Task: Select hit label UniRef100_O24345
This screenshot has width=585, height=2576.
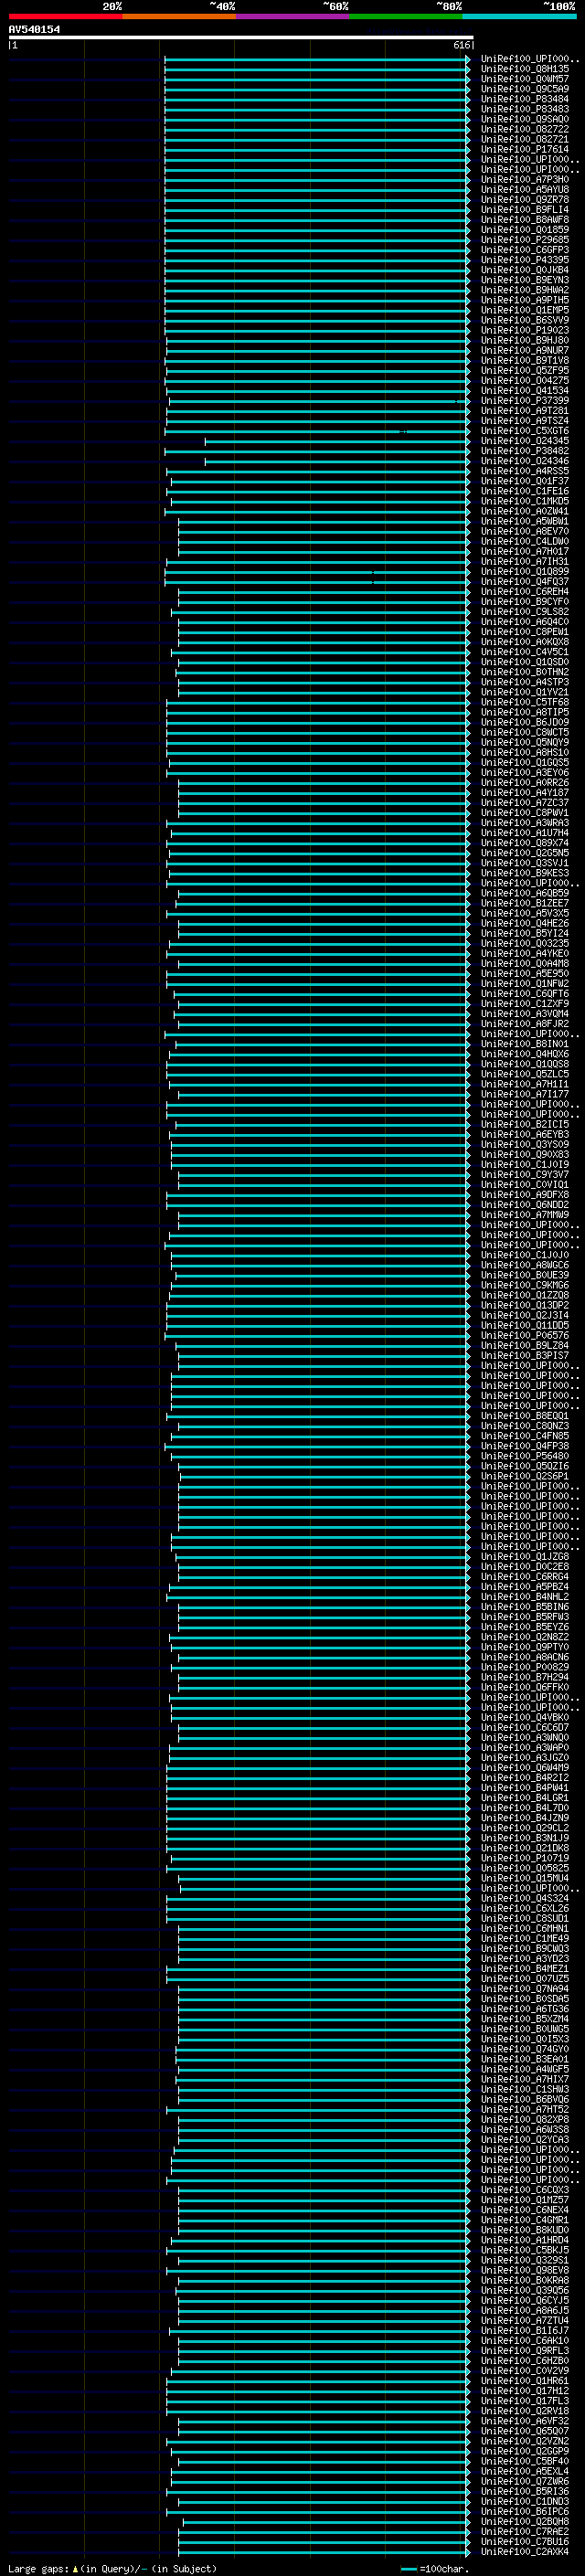Action: tap(525, 441)
